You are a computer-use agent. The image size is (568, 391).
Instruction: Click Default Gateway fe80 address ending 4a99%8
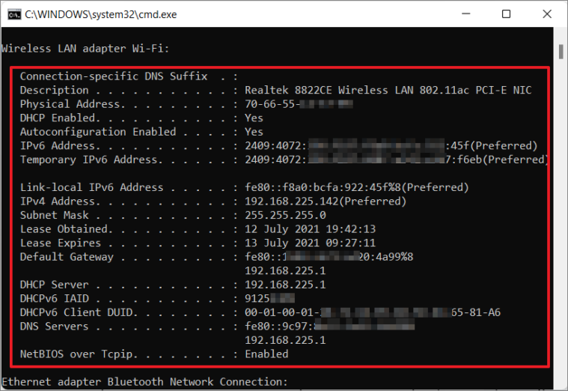tap(329, 257)
